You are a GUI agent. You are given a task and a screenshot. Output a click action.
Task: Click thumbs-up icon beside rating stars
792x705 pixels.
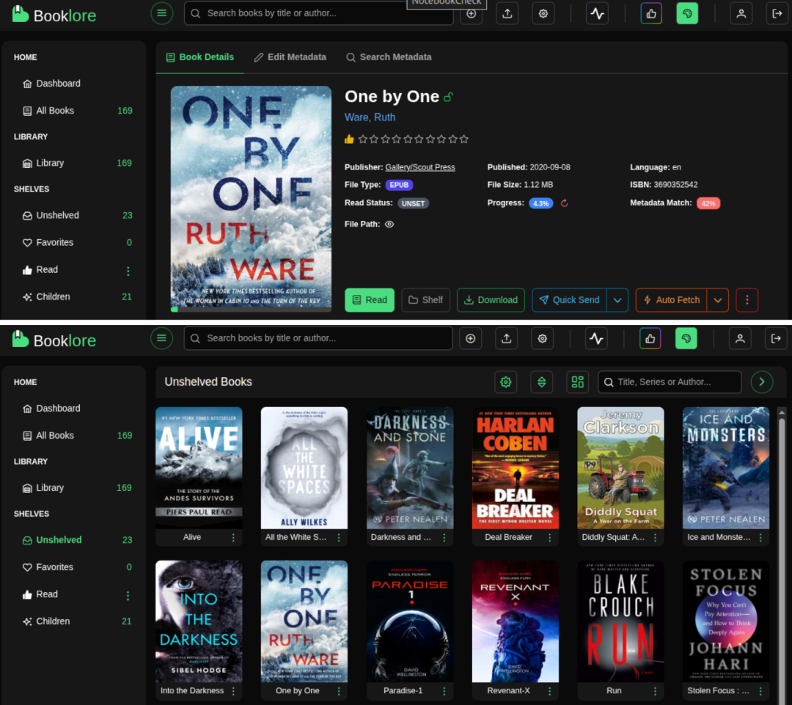click(349, 139)
